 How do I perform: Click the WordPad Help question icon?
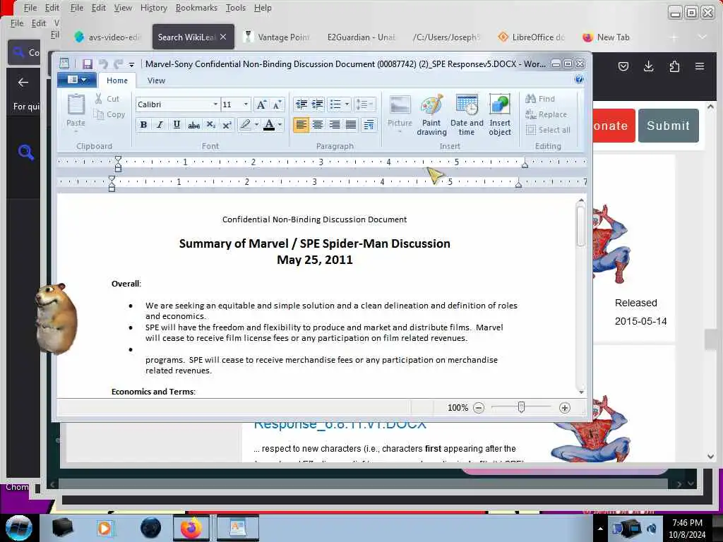click(579, 80)
